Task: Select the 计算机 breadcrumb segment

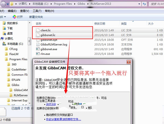Action: (x=23, y=4)
